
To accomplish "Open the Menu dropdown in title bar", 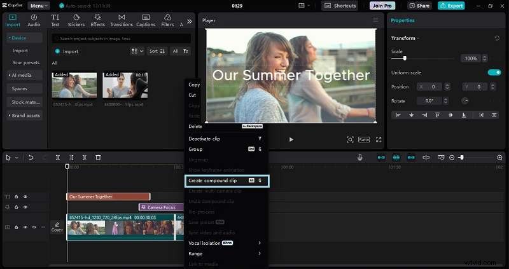I will click(x=39, y=6).
